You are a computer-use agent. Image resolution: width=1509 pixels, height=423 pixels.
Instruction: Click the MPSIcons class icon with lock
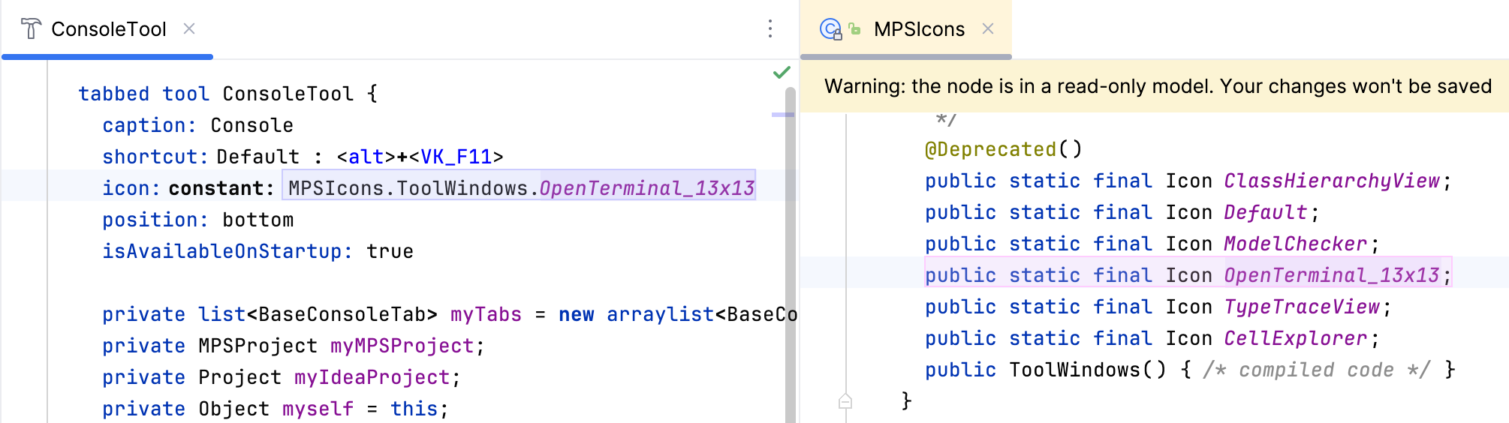(830, 29)
